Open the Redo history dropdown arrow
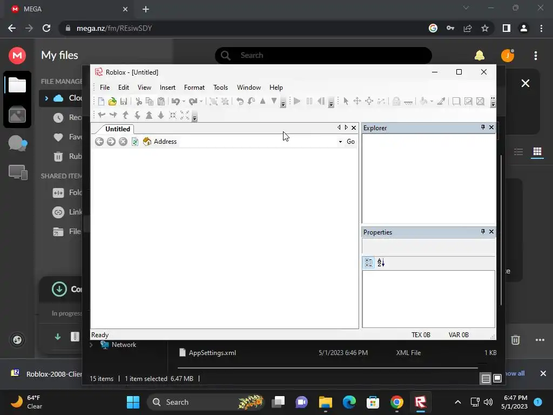 pos(201,102)
